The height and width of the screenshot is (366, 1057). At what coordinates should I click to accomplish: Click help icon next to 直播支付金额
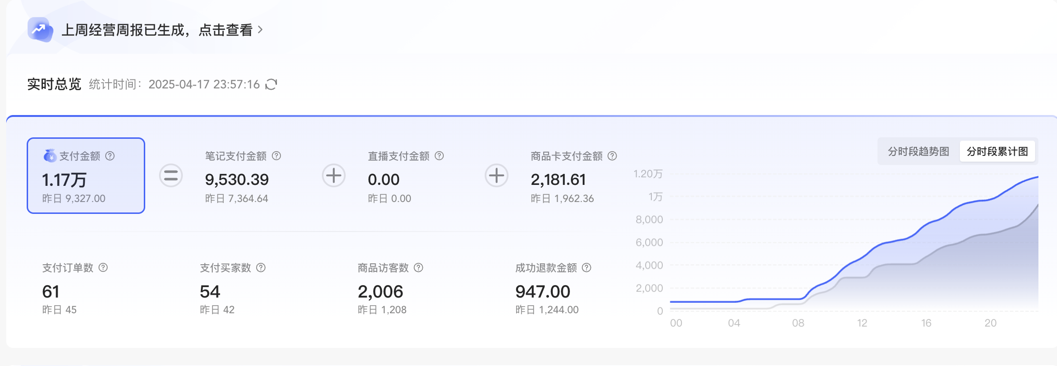[x=439, y=156]
